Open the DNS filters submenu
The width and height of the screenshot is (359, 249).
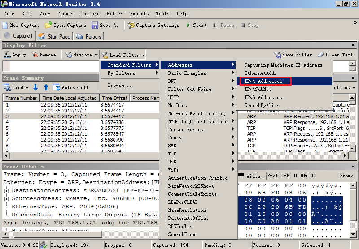click(198, 81)
